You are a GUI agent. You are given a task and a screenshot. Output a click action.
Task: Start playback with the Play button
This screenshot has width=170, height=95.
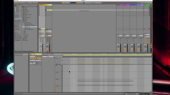[x=71, y=3]
